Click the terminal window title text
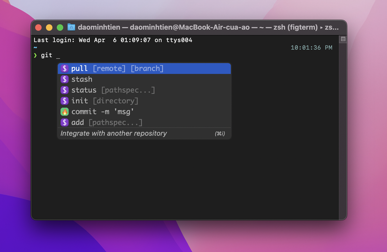387x252 pixels. pos(208,27)
